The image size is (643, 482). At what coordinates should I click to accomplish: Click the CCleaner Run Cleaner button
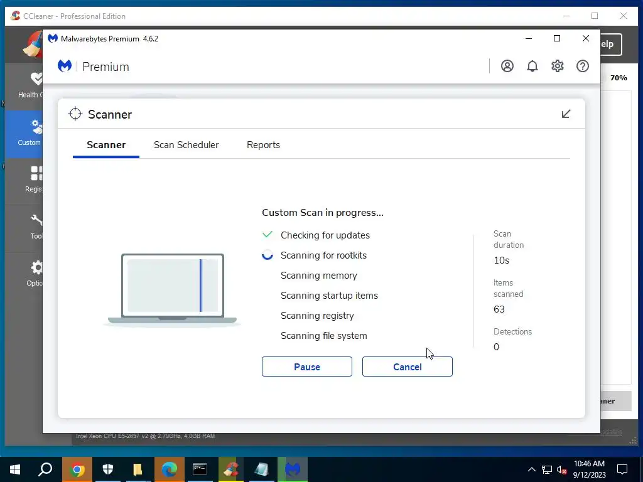pyautogui.click(x=616, y=401)
